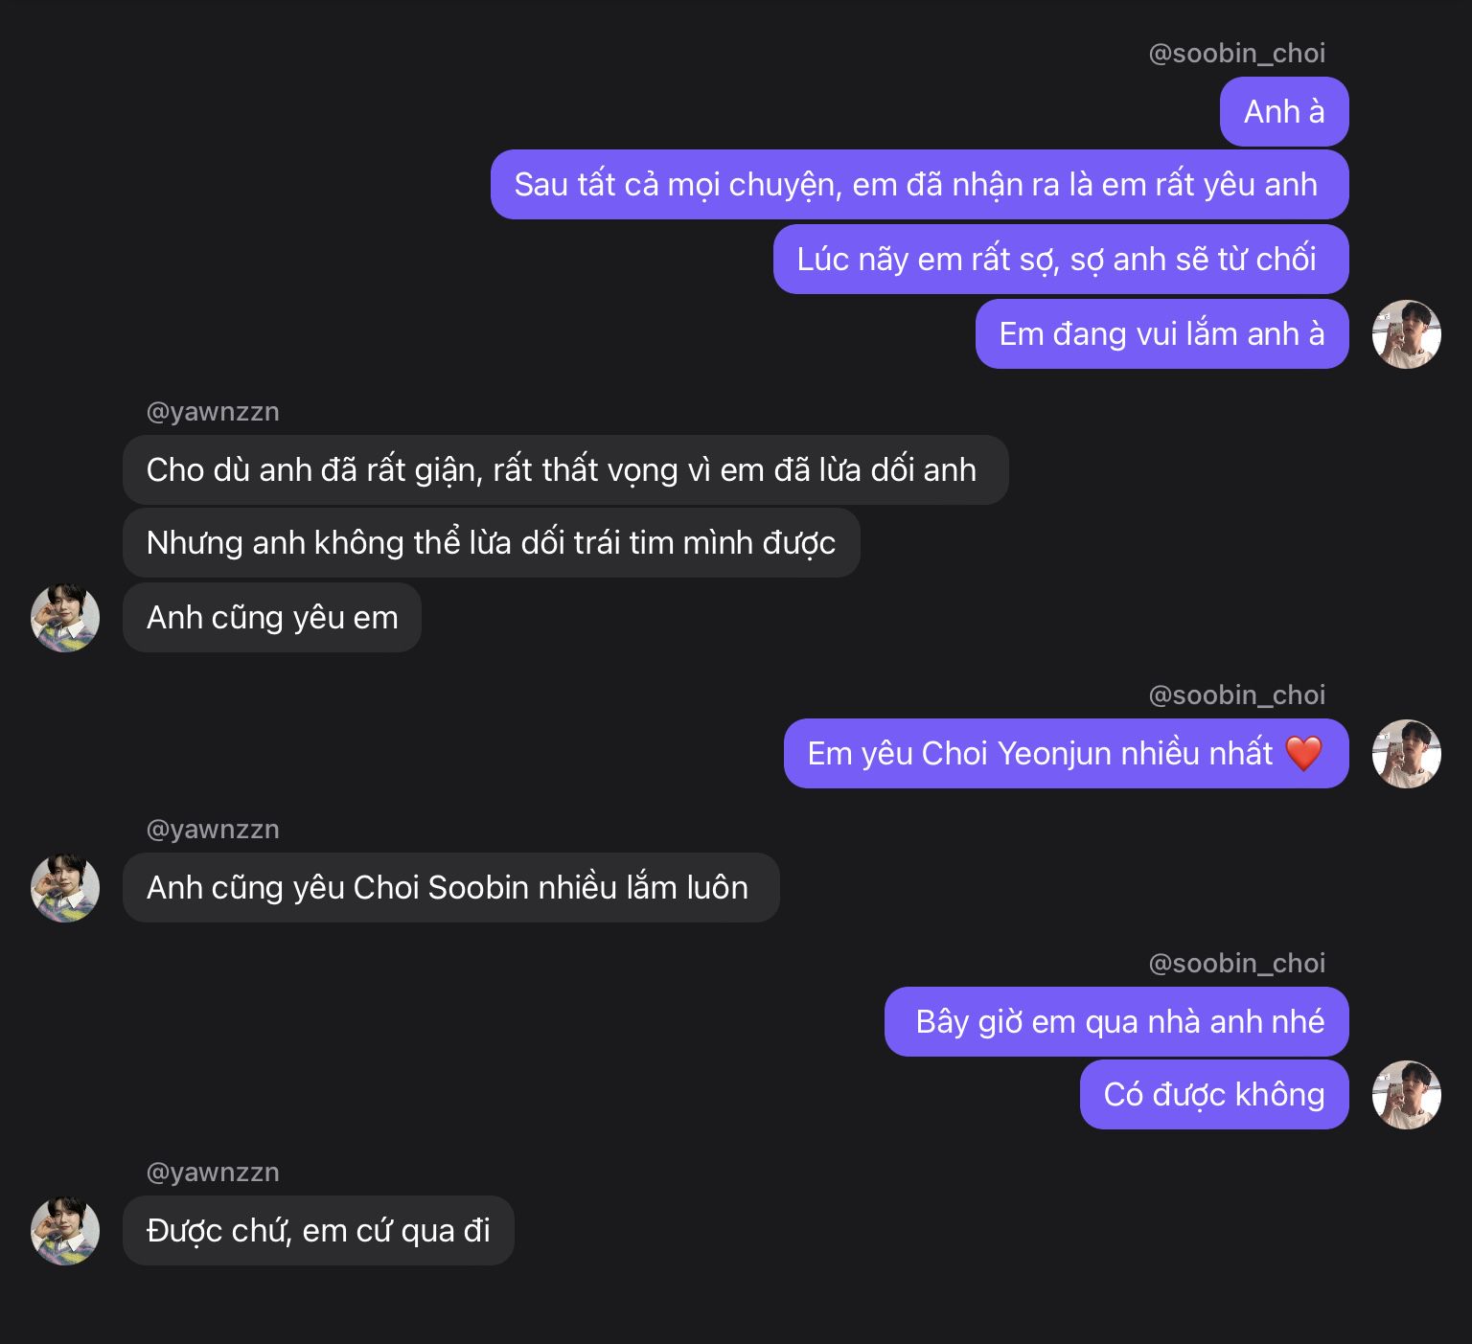Click yawnzzn avatar next to "Anh cũng yêu em"
Image resolution: width=1472 pixels, height=1344 pixels.
pyautogui.click(x=65, y=618)
